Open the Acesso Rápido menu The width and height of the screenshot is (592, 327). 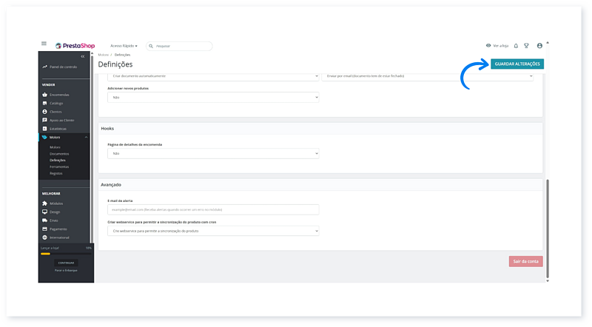124,46
